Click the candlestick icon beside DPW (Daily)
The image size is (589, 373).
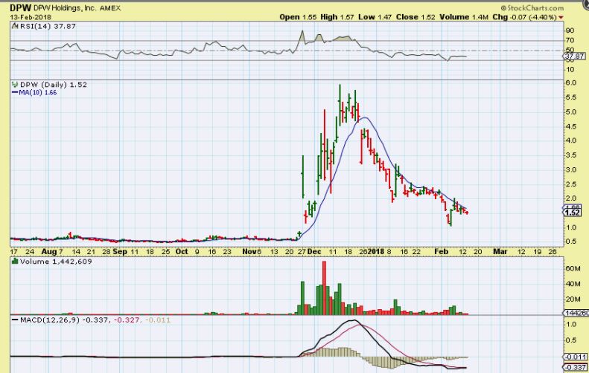pos(15,85)
